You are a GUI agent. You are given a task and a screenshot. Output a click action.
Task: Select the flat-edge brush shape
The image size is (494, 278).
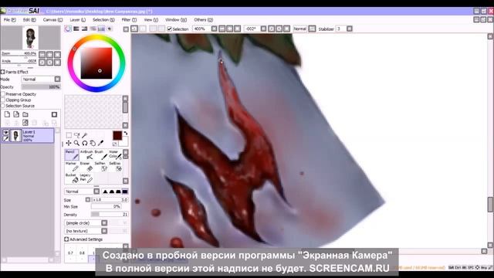point(125,192)
